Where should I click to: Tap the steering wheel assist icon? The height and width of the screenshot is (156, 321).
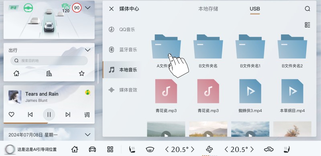coord(28,8)
